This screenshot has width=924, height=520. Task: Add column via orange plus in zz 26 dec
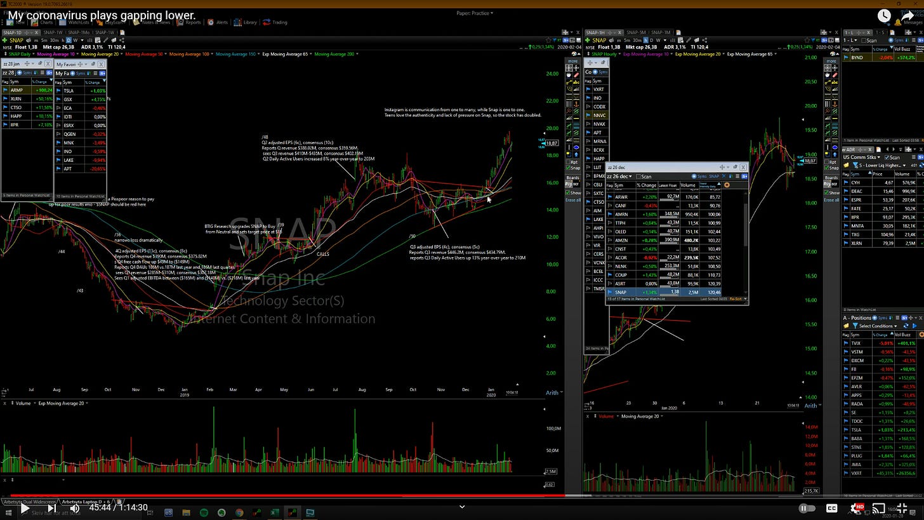click(x=727, y=185)
